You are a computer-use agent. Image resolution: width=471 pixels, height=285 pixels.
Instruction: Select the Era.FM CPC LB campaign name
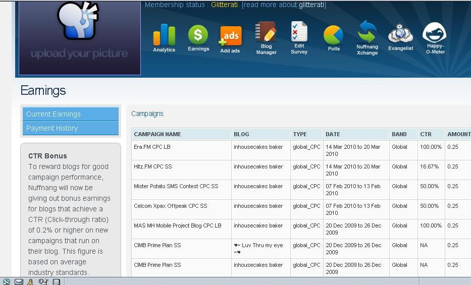[x=152, y=147]
